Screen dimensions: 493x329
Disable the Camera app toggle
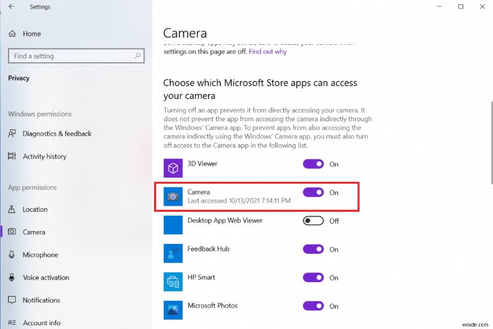(x=313, y=192)
